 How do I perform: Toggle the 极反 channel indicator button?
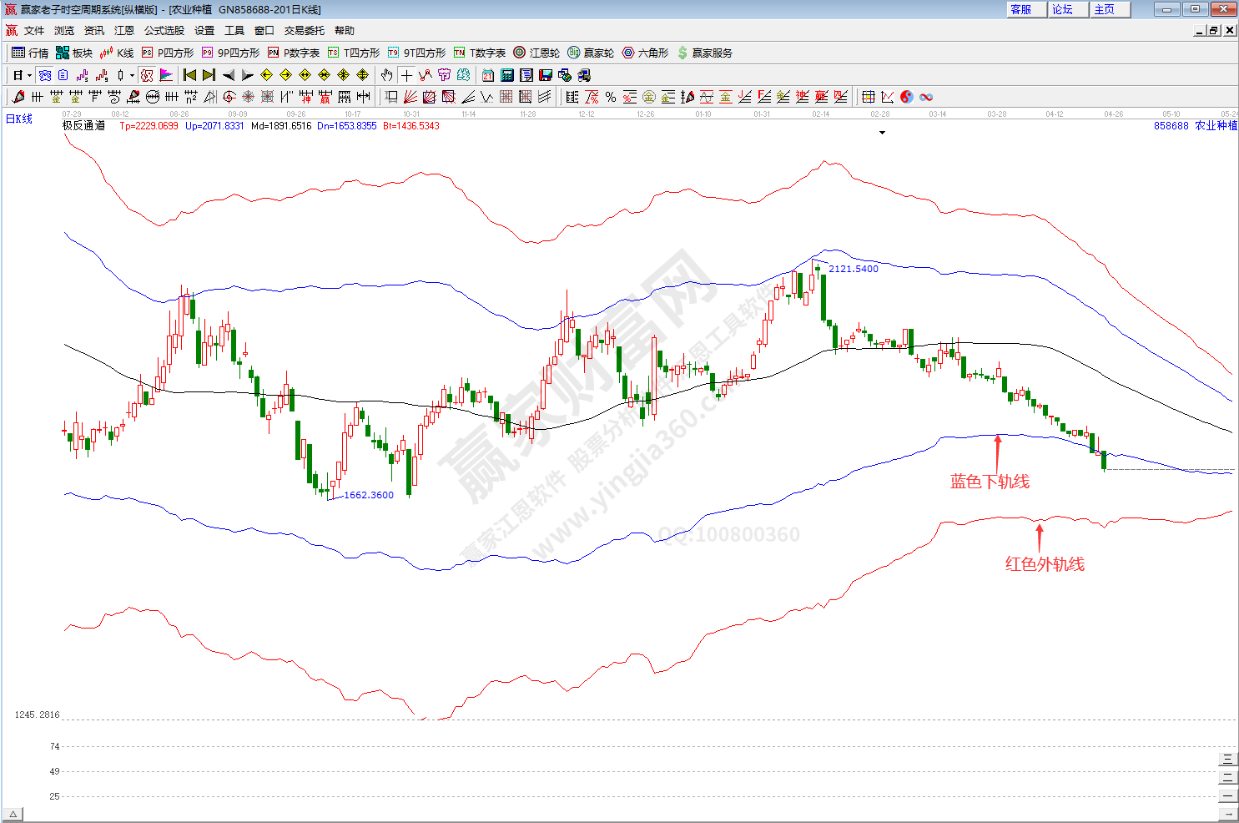pos(147,75)
